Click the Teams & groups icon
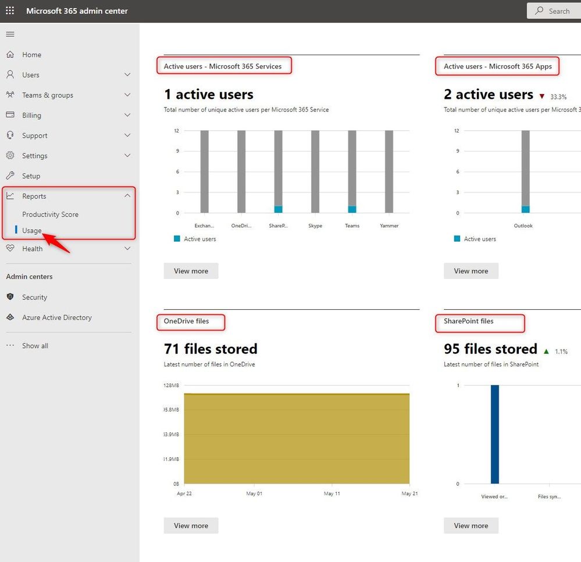The image size is (581, 562). tap(10, 95)
